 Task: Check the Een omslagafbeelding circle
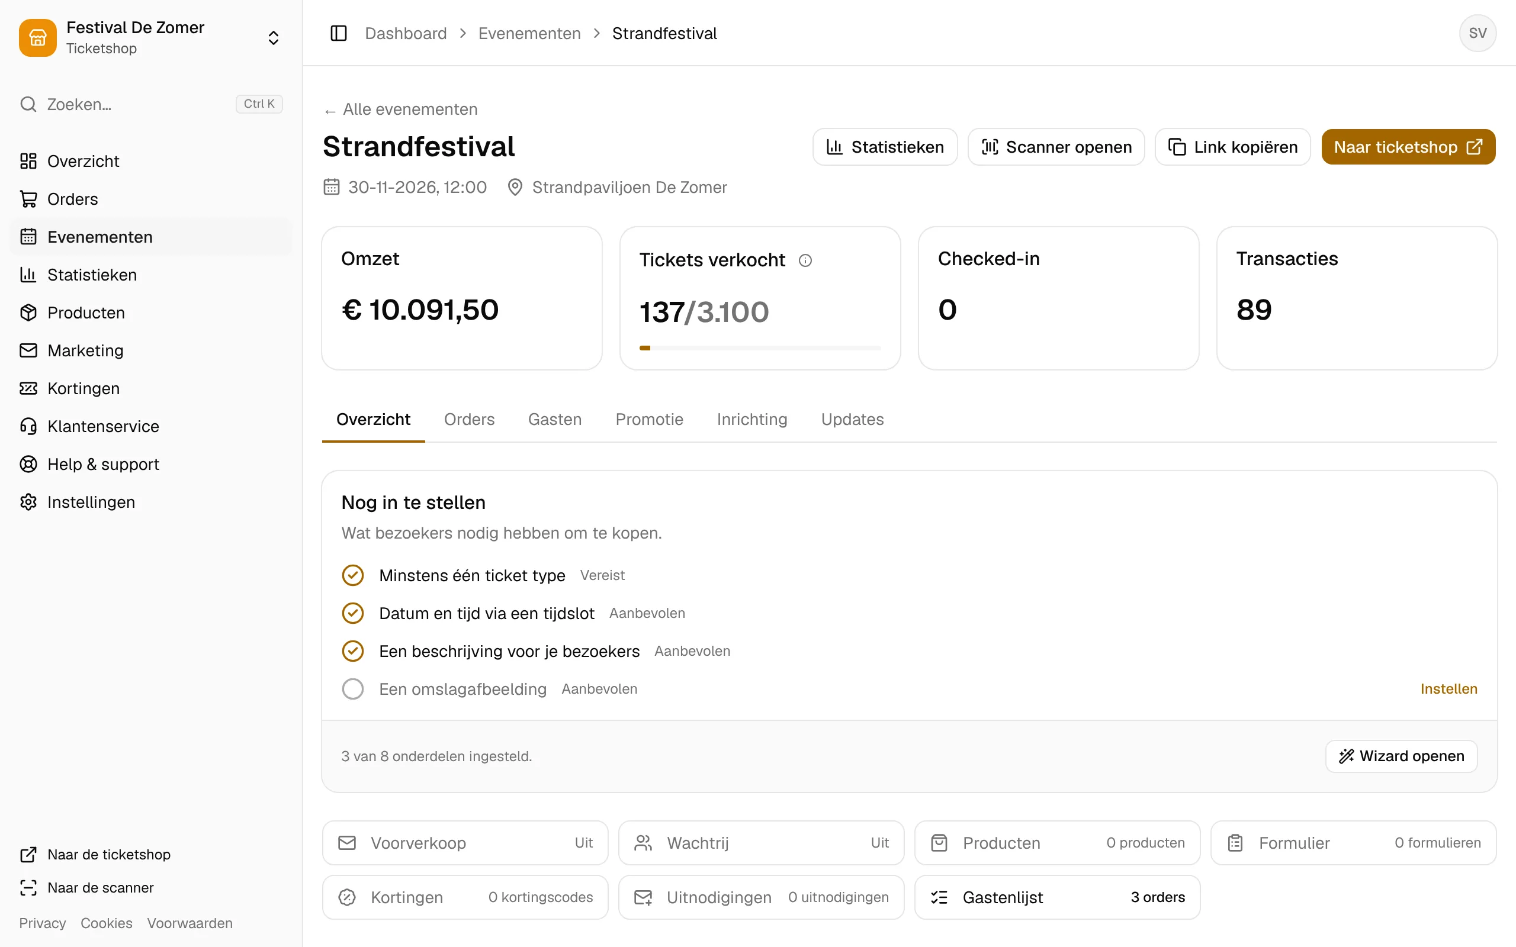pyautogui.click(x=353, y=689)
